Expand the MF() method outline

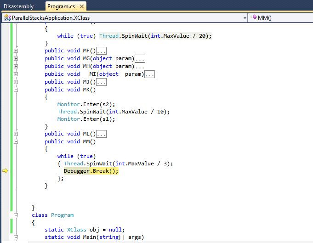coord(16,51)
